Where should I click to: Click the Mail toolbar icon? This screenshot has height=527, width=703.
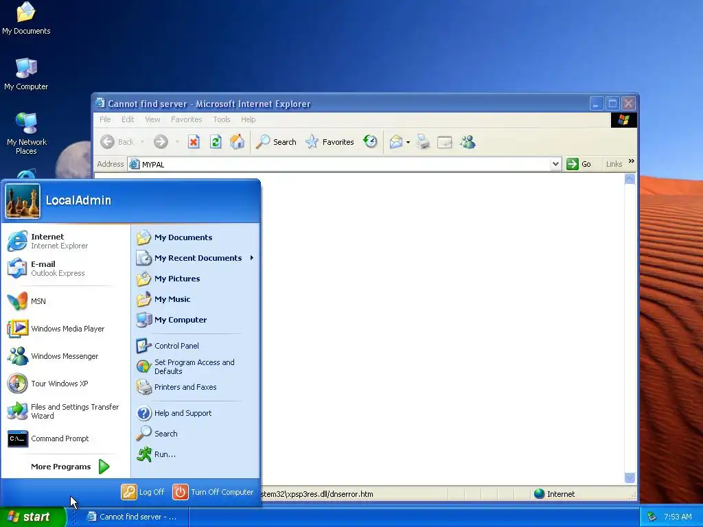396,142
